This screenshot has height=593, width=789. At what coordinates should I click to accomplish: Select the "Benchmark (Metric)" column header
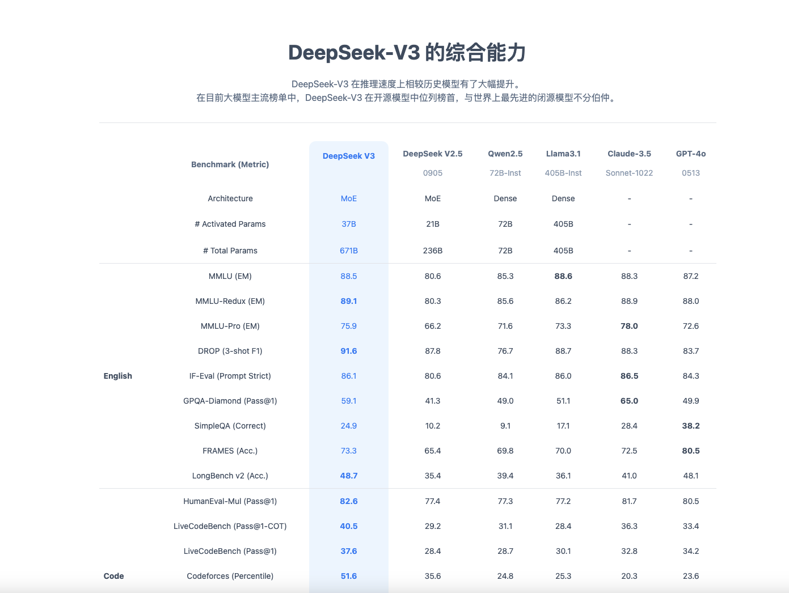(x=230, y=164)
